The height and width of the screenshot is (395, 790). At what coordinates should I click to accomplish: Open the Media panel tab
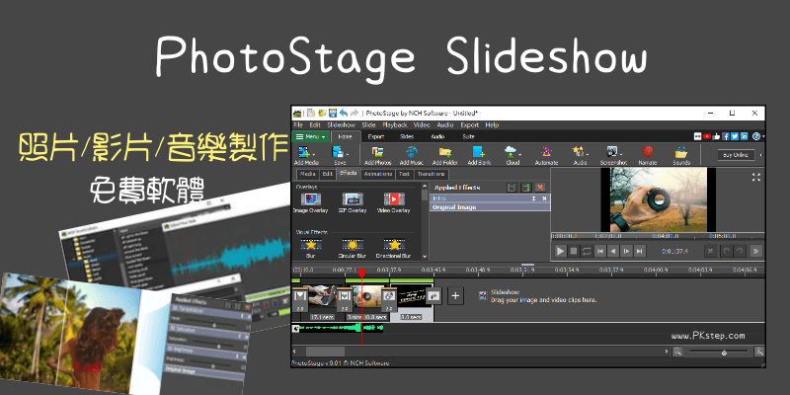point(308,174)
